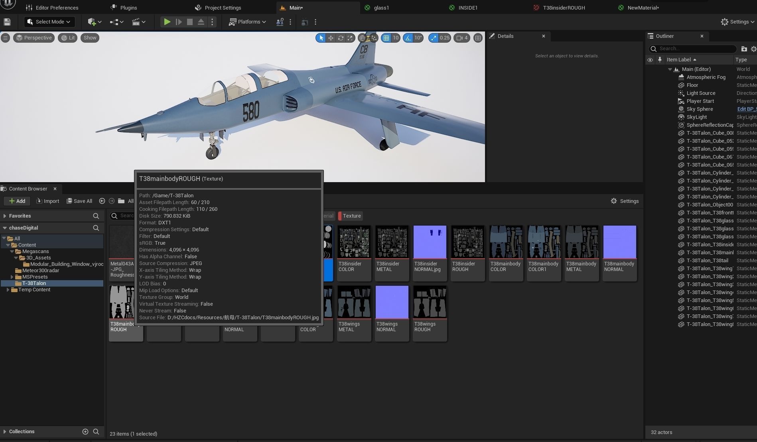757x442 pixels.
Task: Open the viewport options hamburger menu
Action: 5,38
